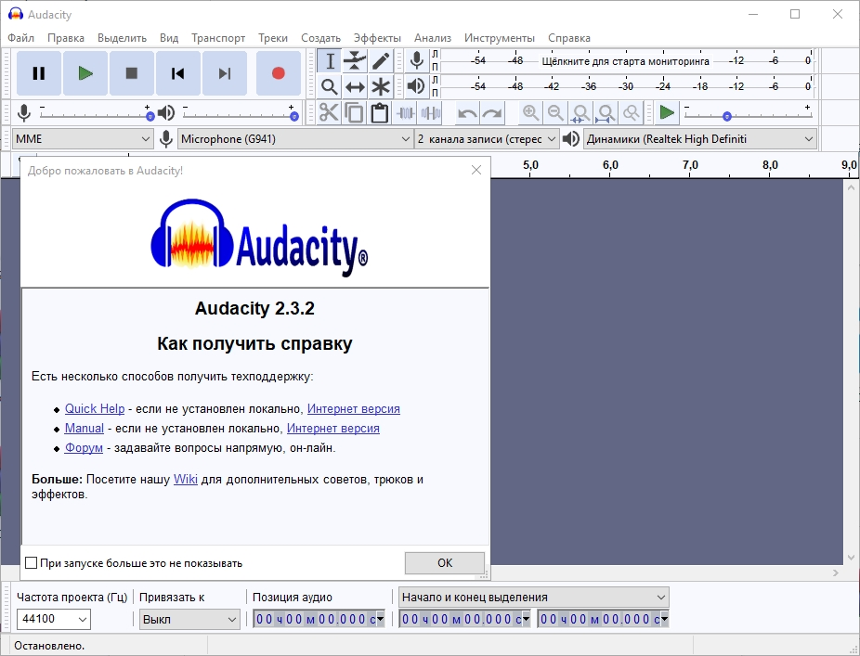The width and height of the screenshot is (860, 656).
Task: Click the playback meter speaker icon
Action: pyautogui.click(x=417, y=86)
